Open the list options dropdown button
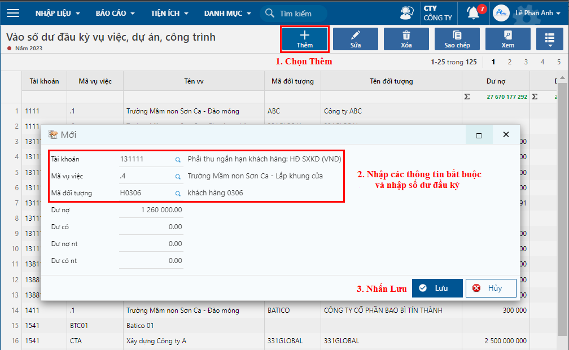Image resolution: width=569 pixels, height=350 pixels. coord(549,39)
